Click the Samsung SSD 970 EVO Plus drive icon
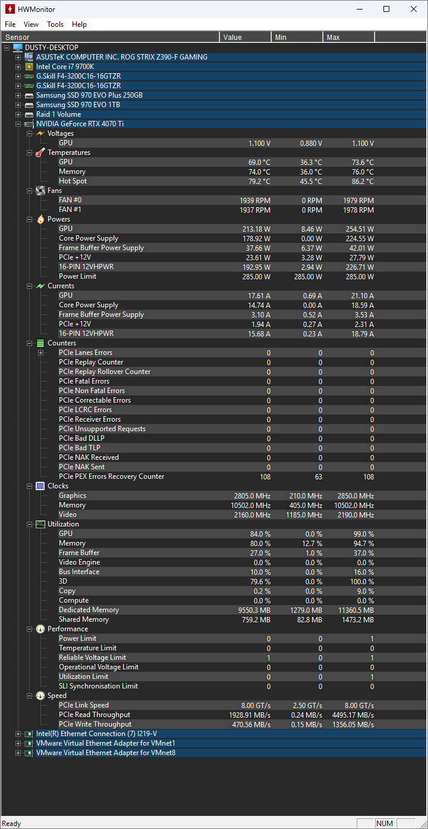This screenshot has width=428, height=829. click(29, 95)
